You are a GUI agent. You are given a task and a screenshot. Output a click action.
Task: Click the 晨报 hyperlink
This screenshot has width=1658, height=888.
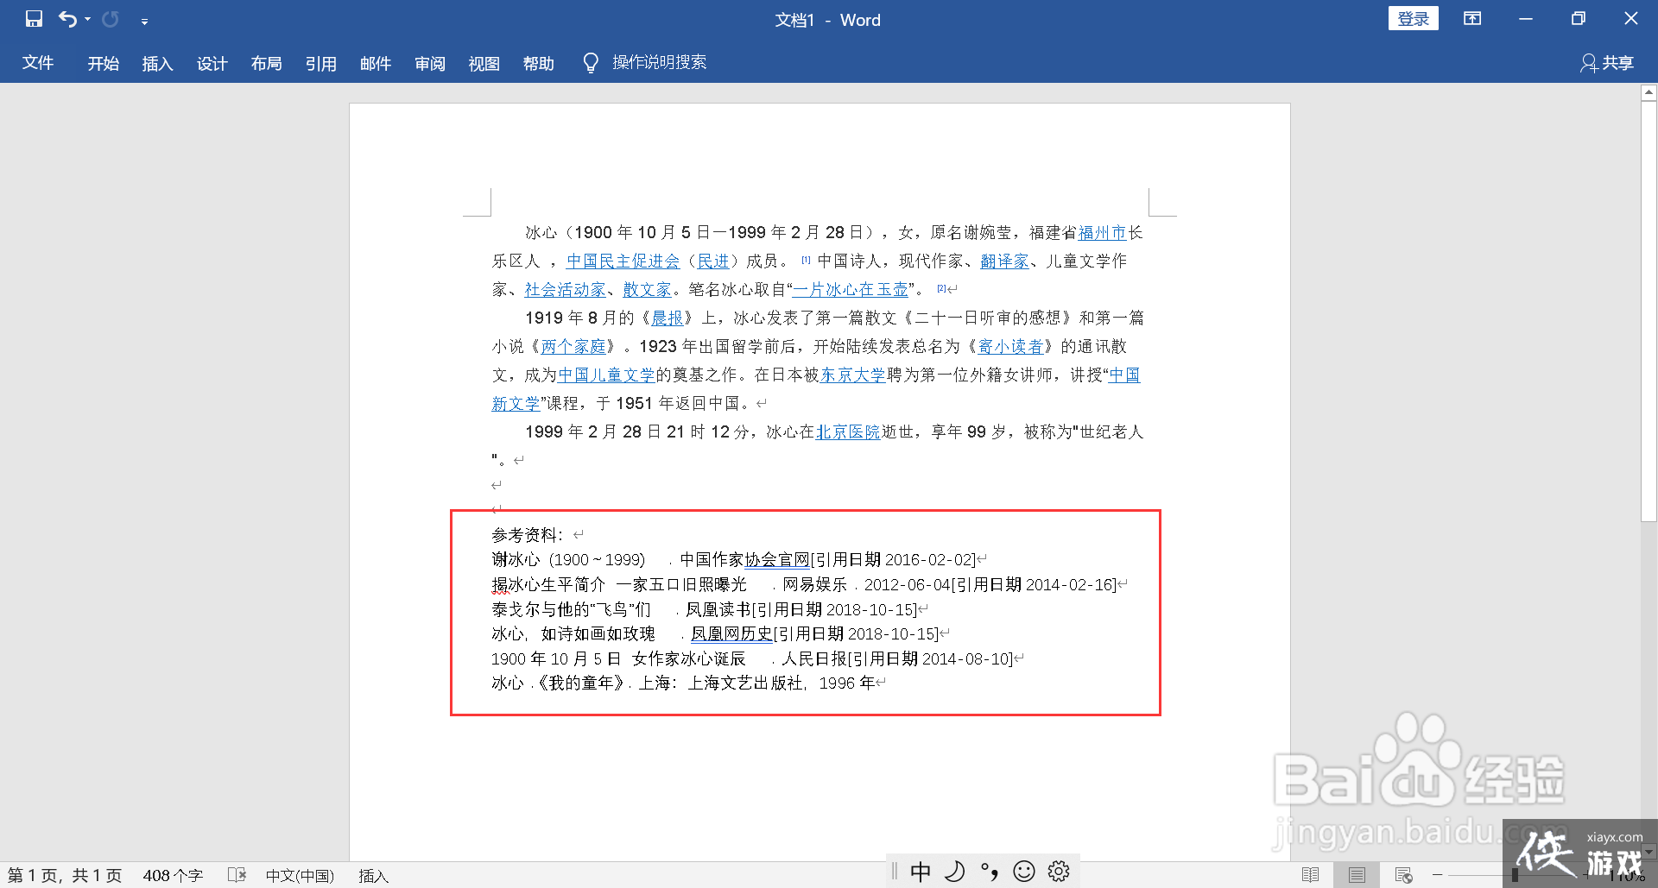pyautogui.click(x=668, y=318)
